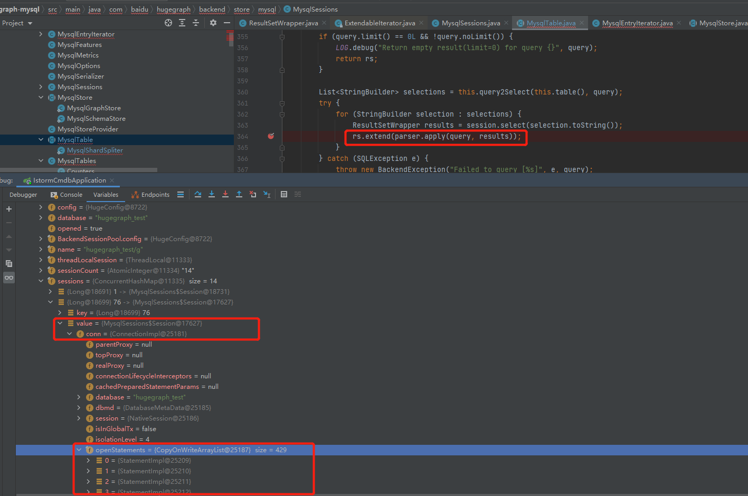Toggle code folding marker on line 355

282,36
